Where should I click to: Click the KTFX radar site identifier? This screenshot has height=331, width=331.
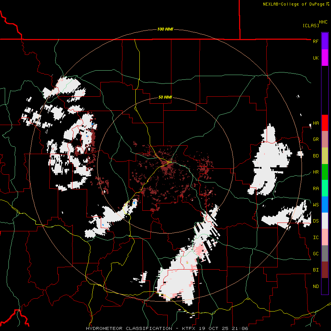click(189, 328)
